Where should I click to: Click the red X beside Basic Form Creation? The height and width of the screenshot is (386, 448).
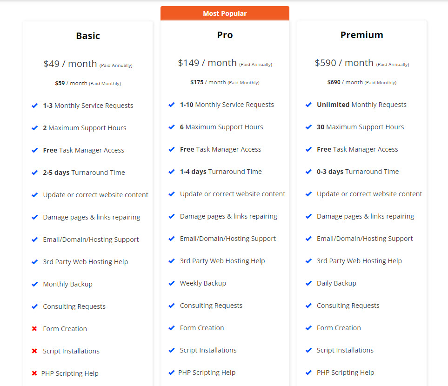(34, 329)
